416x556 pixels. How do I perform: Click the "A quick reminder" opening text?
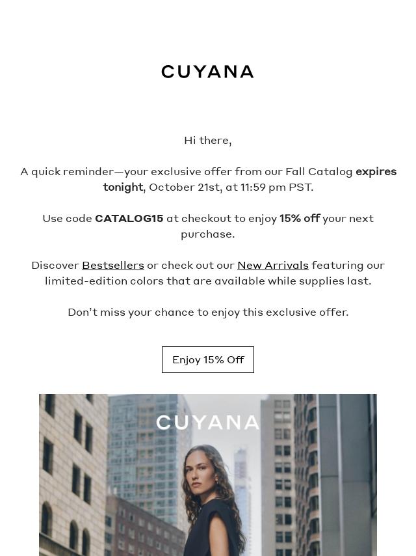point(66,171)
